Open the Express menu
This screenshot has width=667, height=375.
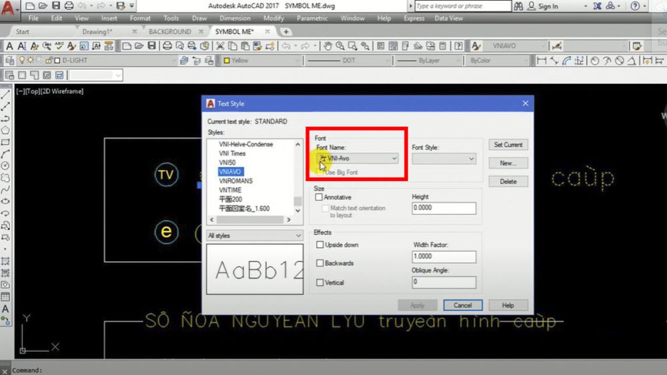(414, 18)
